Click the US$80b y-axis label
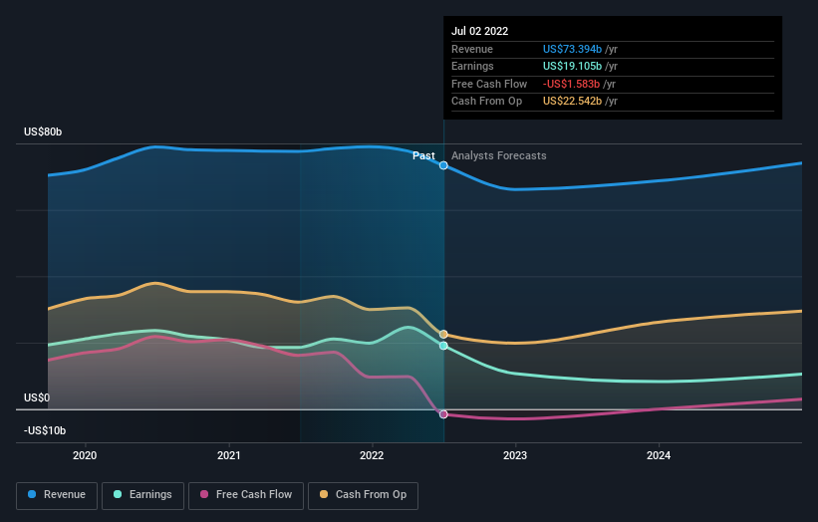This screenshot has height=522, width=818. click(43, 131)
